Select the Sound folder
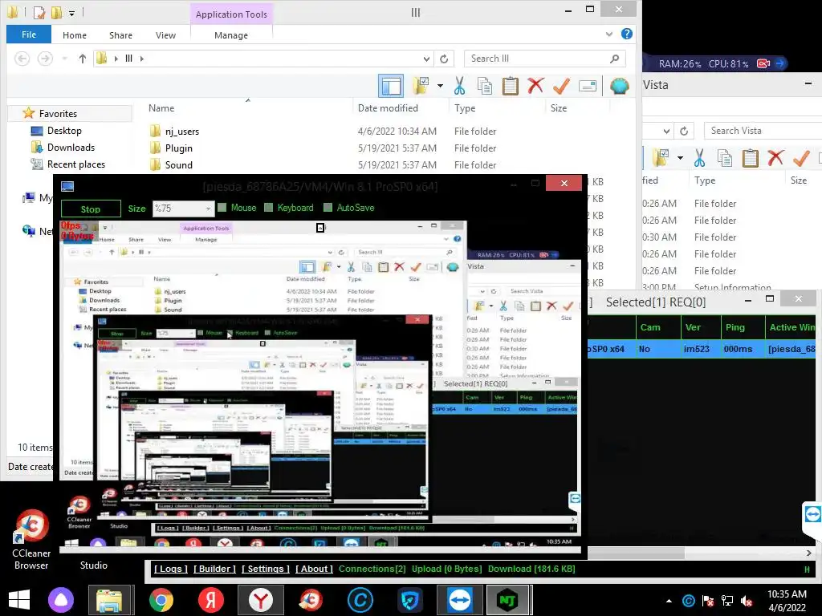 179,165
